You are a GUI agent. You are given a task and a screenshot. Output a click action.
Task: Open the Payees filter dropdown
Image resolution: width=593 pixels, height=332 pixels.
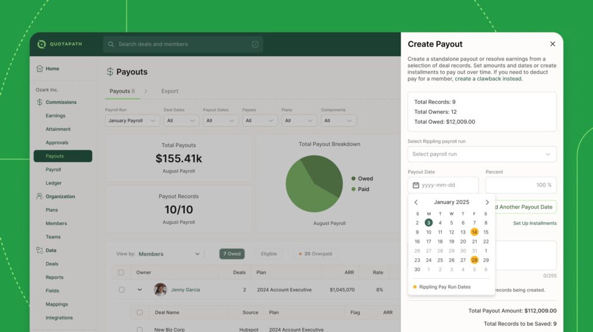coord(260,121)
